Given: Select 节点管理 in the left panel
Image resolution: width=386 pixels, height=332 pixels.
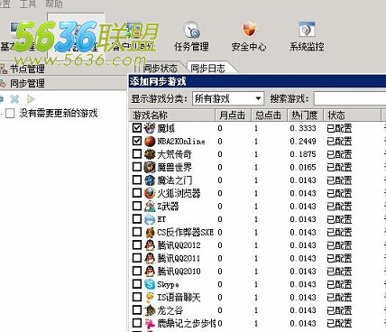Looking at the screenshot, I should (x=27, y=69).
